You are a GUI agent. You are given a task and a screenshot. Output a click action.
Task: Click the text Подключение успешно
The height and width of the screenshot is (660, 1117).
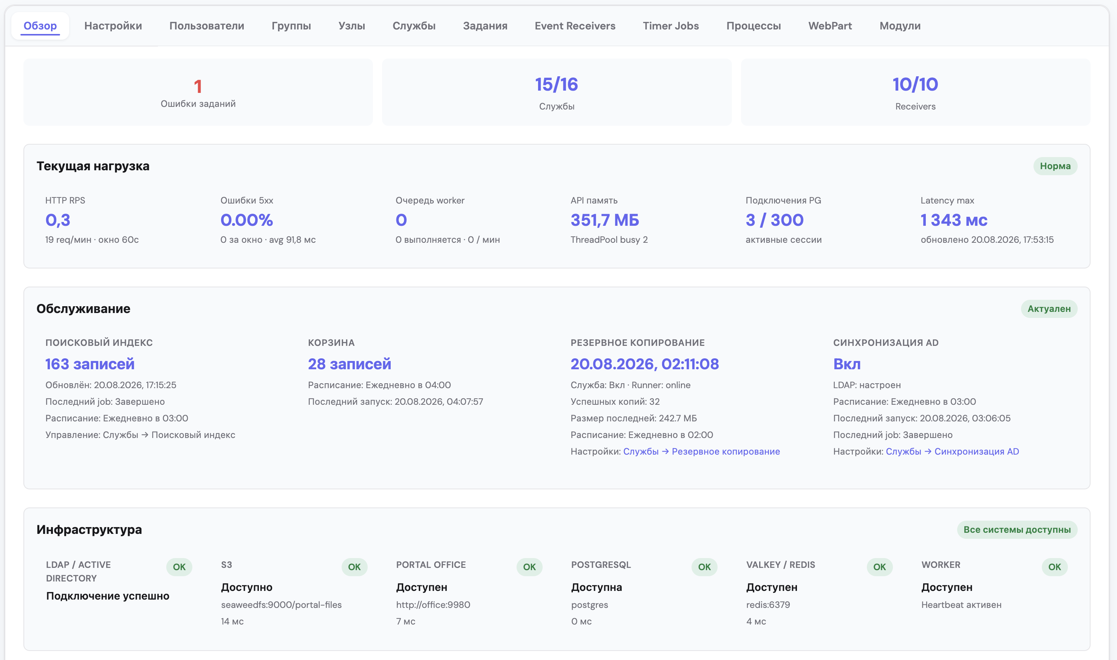[108, 596]
